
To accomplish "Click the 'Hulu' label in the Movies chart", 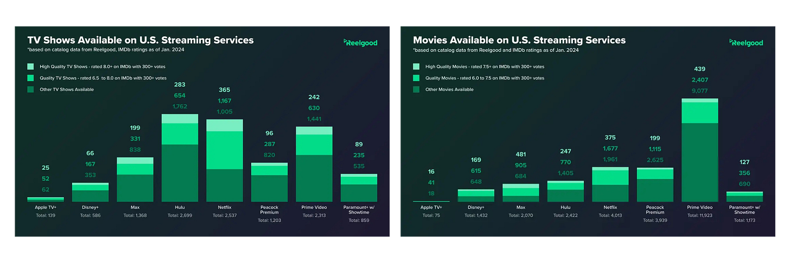I will pos(565,207).
